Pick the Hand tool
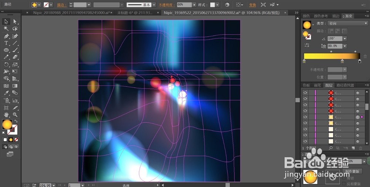370x187 pixels. [6, 115]
